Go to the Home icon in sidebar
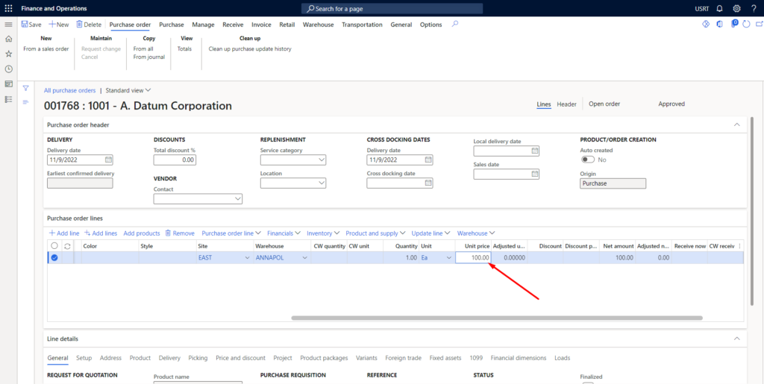This screenshot has width=764, height=384. click(x=8, y=39)
